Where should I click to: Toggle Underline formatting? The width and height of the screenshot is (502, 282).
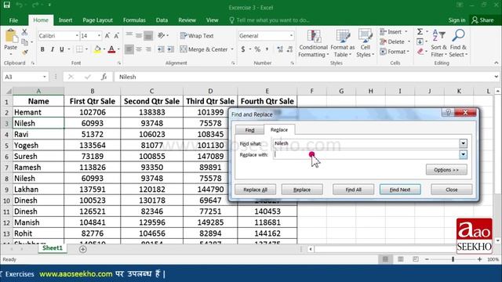(61, 49)
